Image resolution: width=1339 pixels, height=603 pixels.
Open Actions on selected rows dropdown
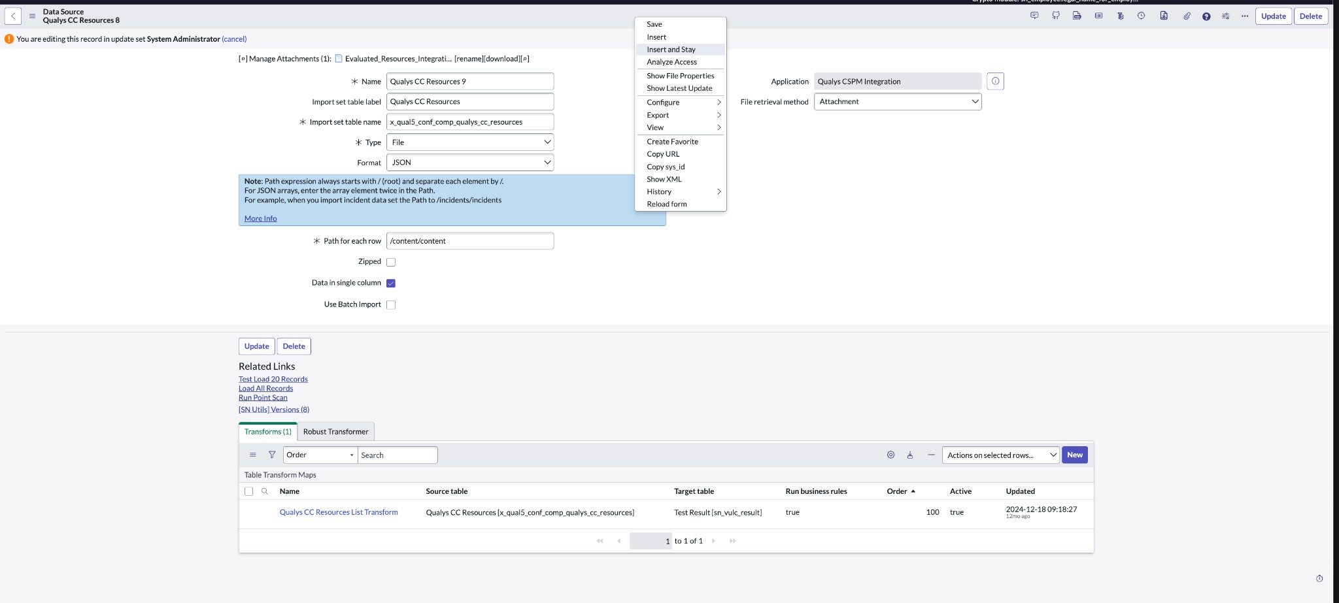point(1000,455)
